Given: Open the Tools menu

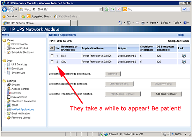Looking at the screenshot, I should coord(177,23).
